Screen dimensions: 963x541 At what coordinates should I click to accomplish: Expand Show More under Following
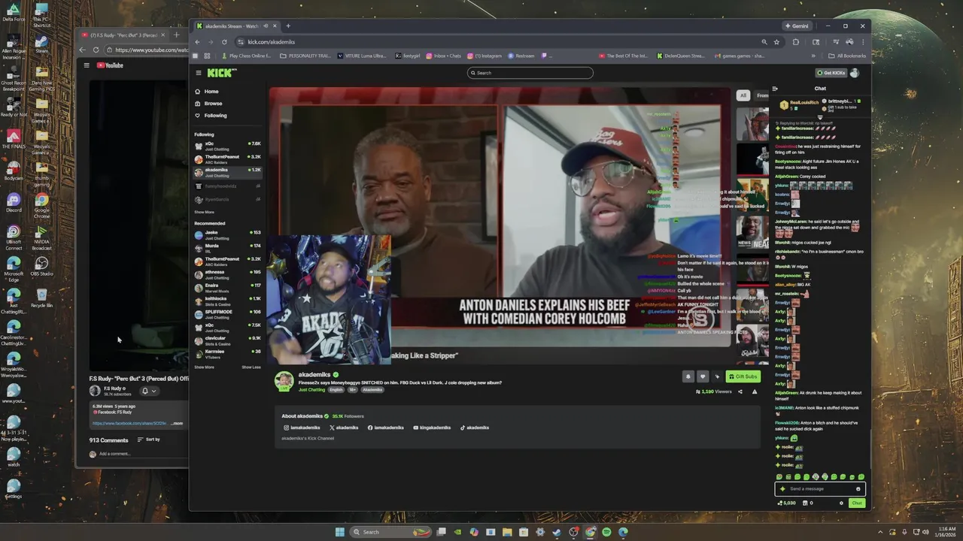coord(204,212)
